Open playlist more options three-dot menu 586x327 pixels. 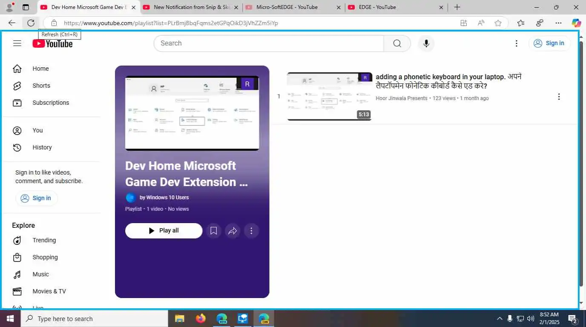251,231
